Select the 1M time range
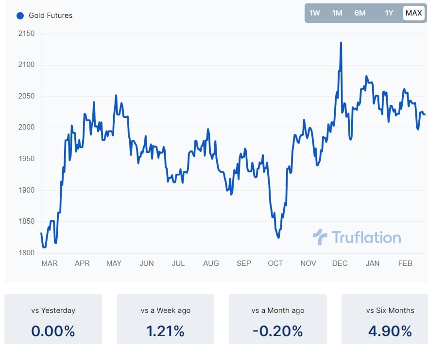 tap(337, 13)
